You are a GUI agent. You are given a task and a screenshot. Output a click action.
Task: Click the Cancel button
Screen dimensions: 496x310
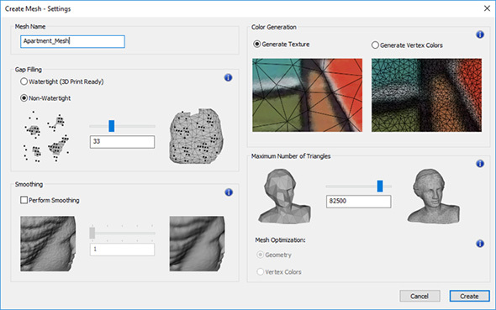click(419, 296)
